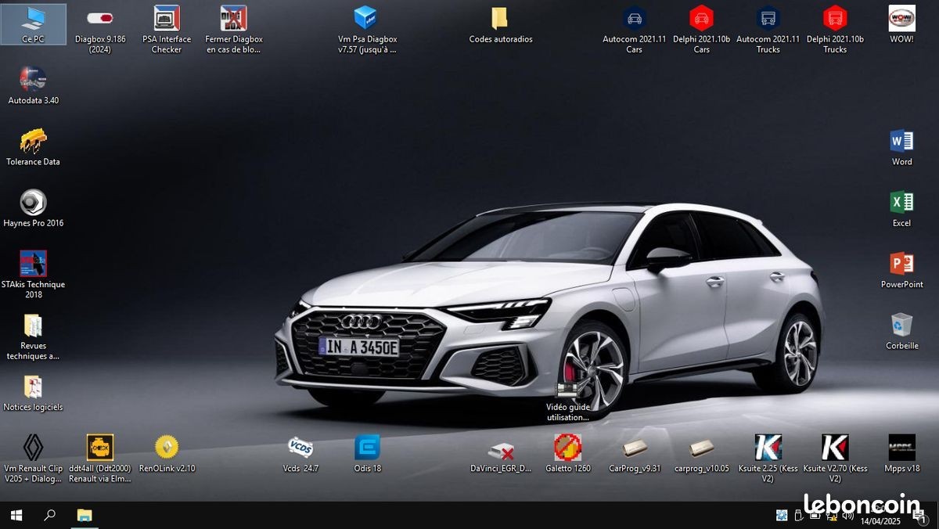This screenshot has height=529, width=939.
Task: Open File Explorer from the taskbar
Action: click(x=84, y=515)
